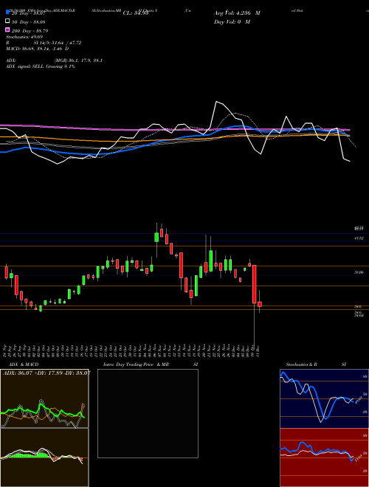
Task: Click the 'Intra Day Trading Price & MR' title
Action: point(136,365)
